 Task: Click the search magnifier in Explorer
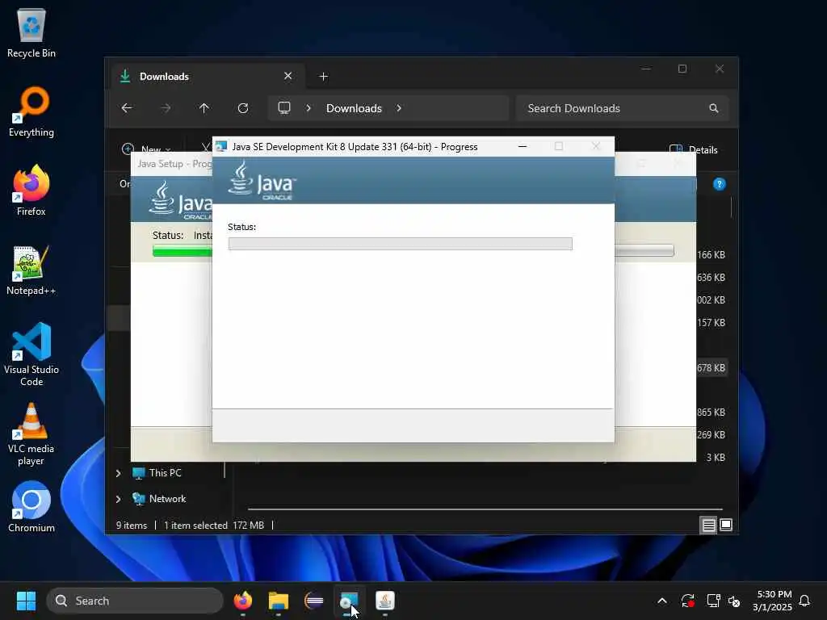714,108
